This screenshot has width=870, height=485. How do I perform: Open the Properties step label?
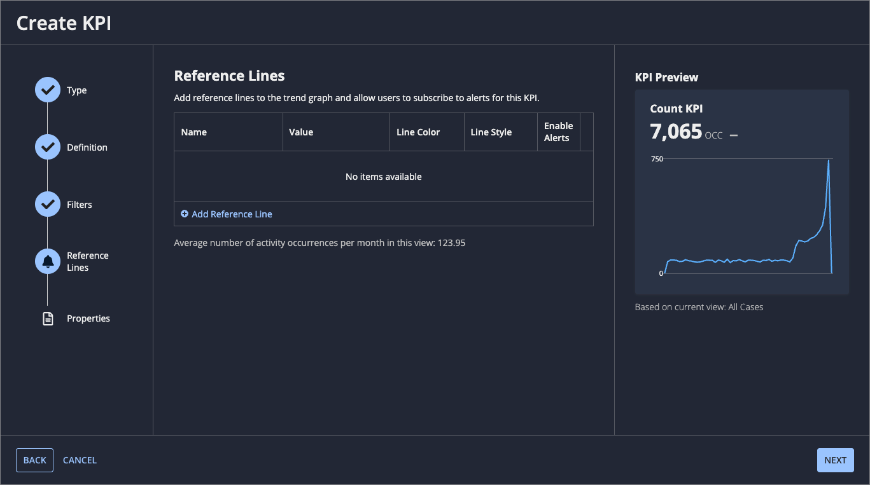(88, 318)
